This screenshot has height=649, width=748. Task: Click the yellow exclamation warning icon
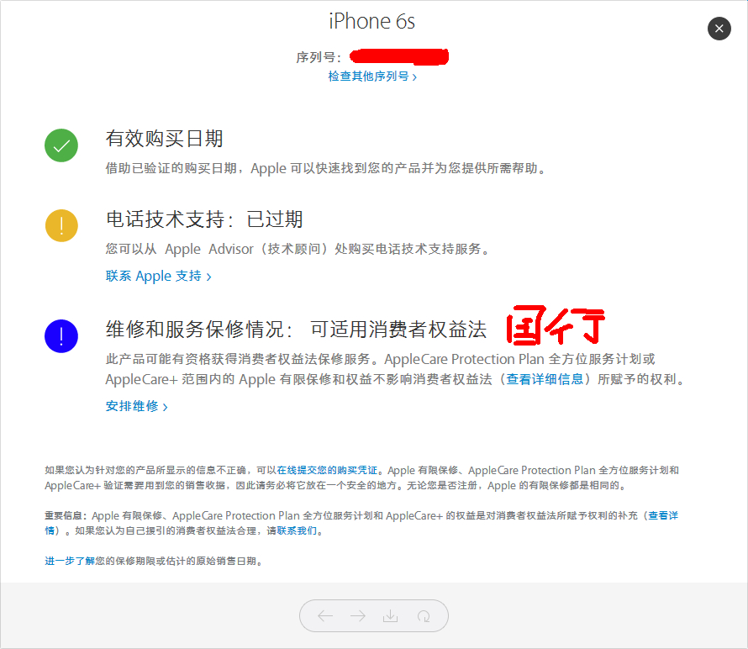(x=61, y=225)
